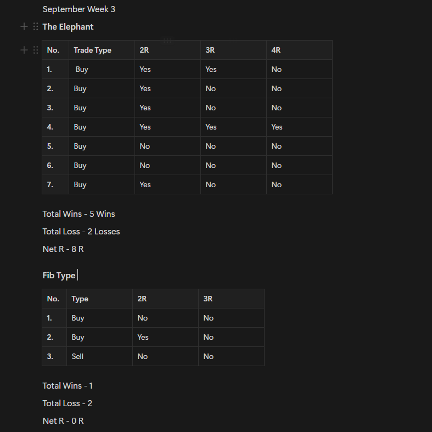This screenshot has width=432, height=432.
Task: Click the Total Wins - 5 Wins line
Action: [78, 214]
